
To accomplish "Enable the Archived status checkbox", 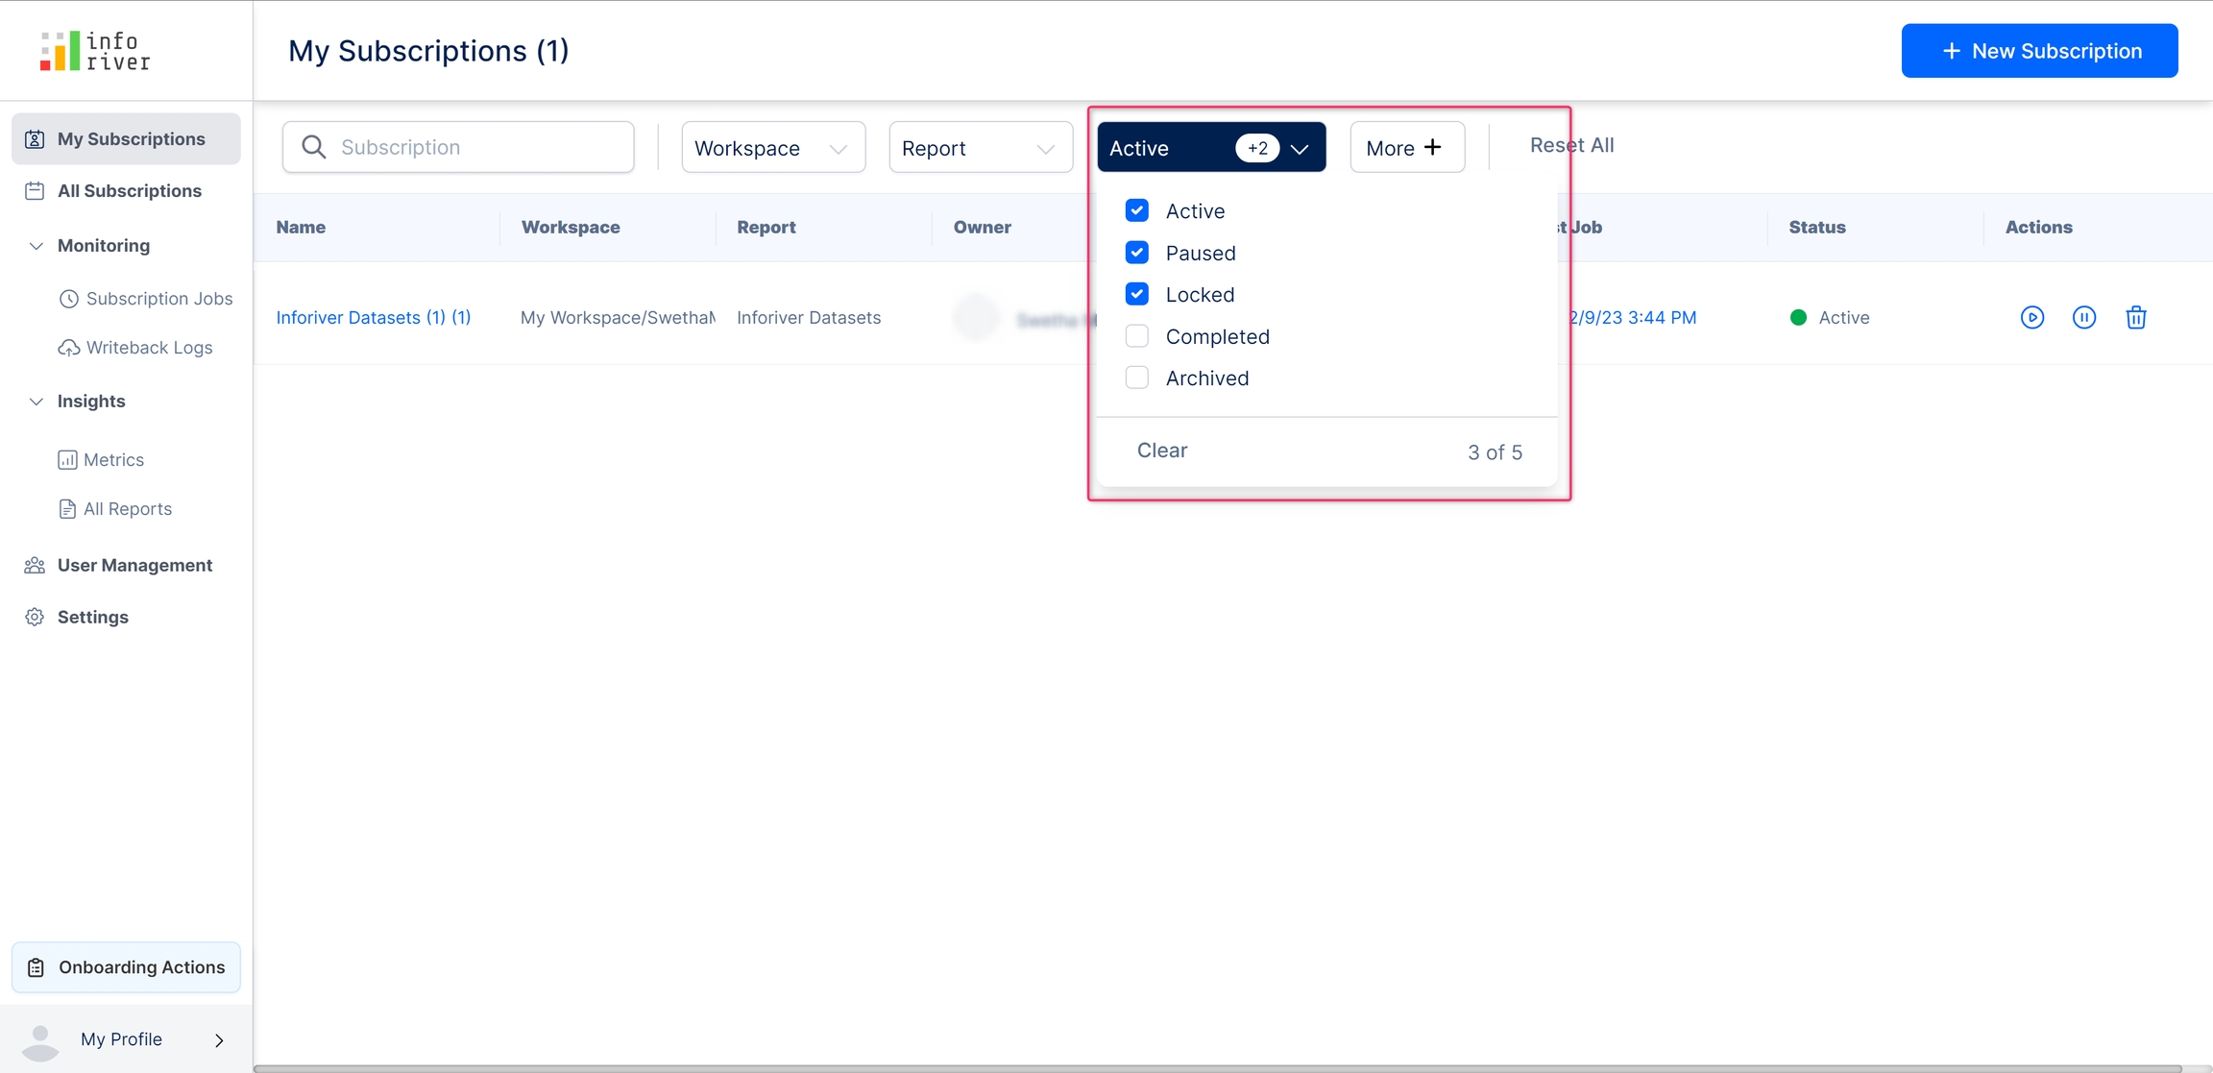I will [1136, 378].
